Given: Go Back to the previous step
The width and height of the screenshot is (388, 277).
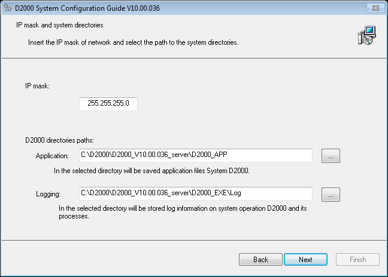Looking at the screenshot, I should [260, 260].
